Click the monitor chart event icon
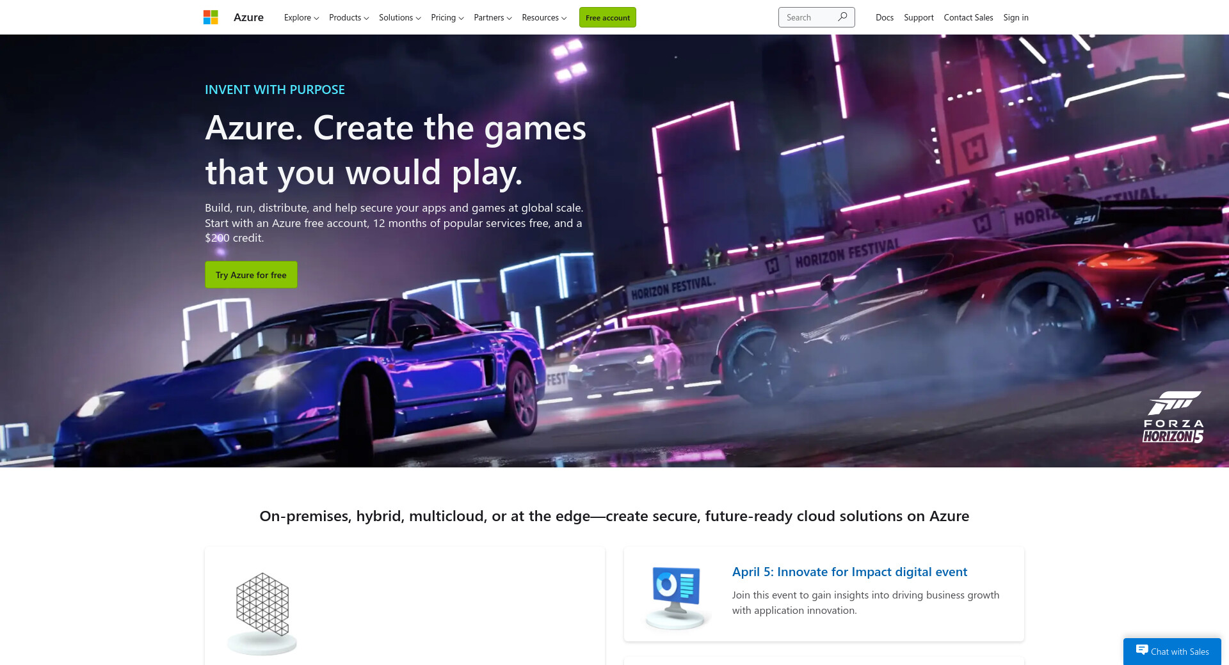The image size is (1229, 665). click(677, 598)
